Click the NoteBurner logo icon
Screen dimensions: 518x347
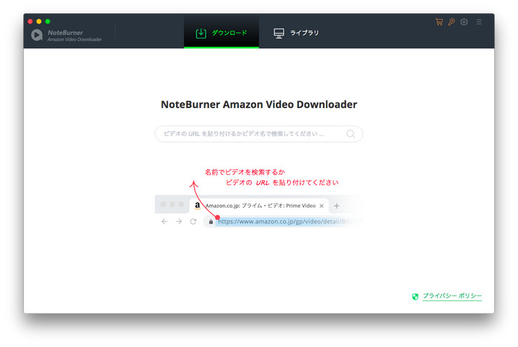click(37, 35)
